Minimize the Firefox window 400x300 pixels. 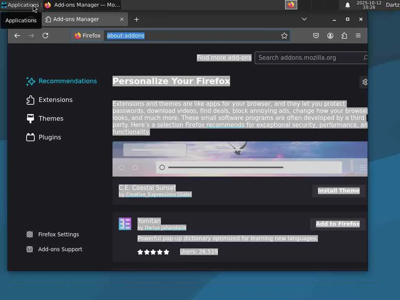(x=334, y=20)
